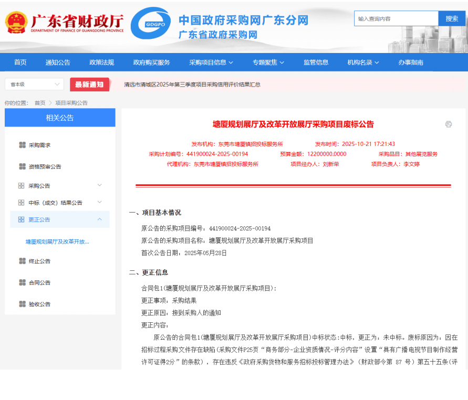Open the 采购项目信息 navigation dropdown
The height and width of the screenshot is (400, 468).
click(211, 62)
